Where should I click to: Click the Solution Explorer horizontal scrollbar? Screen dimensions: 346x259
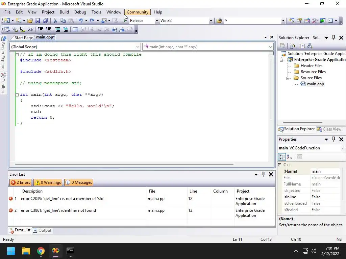(x=302, y=122)
